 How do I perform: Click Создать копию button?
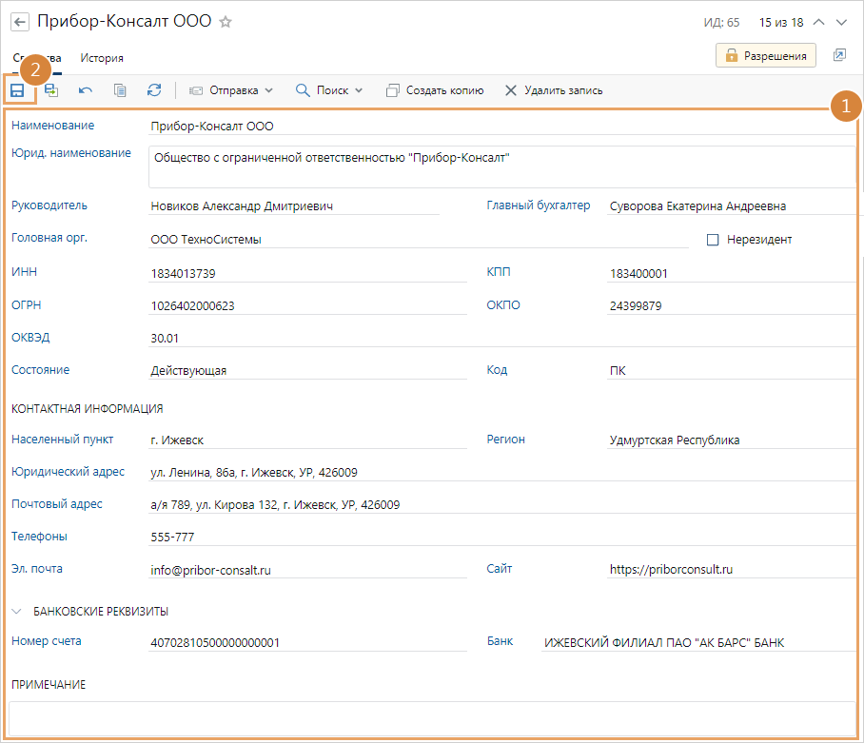435,90
